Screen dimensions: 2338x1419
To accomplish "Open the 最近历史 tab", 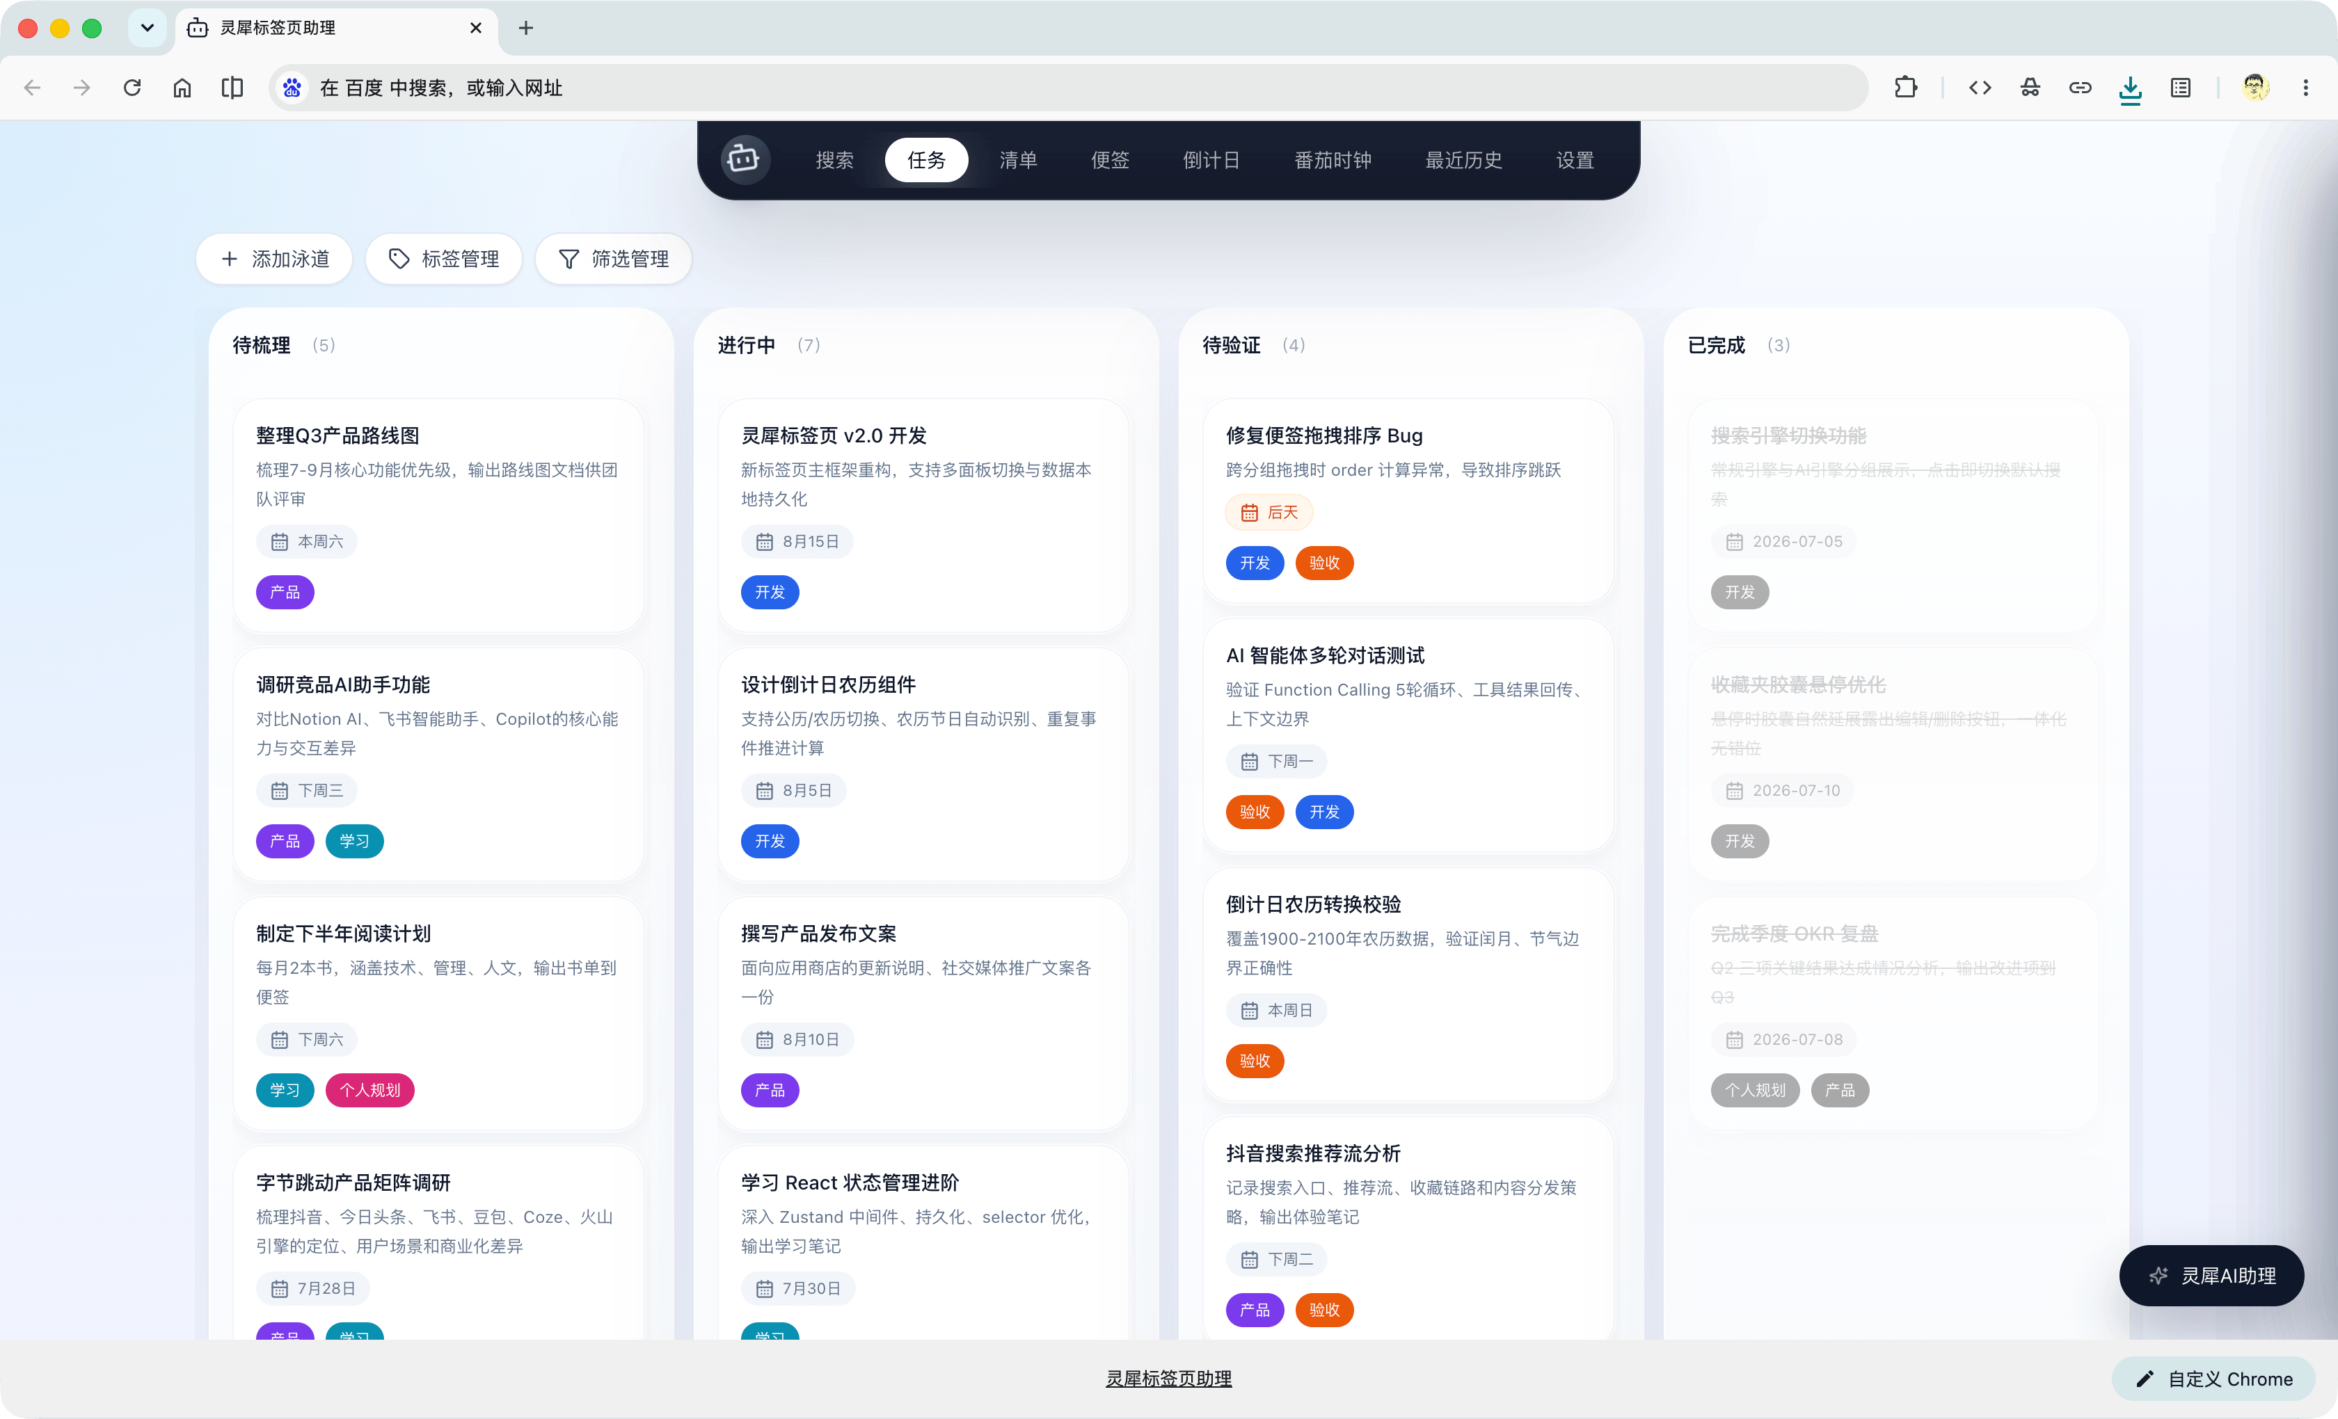I will pyautogui.click(x=1464, y=160).
